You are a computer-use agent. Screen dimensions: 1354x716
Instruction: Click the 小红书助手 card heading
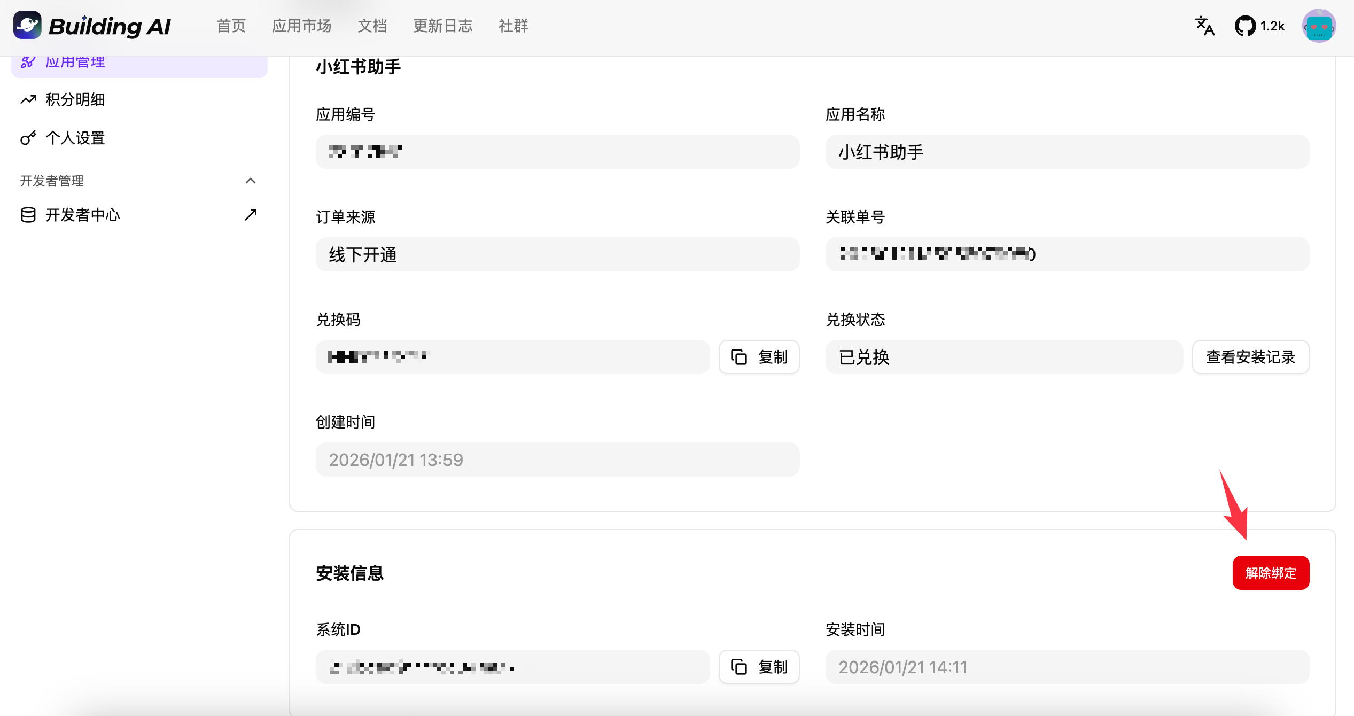[x=358, y=67]
